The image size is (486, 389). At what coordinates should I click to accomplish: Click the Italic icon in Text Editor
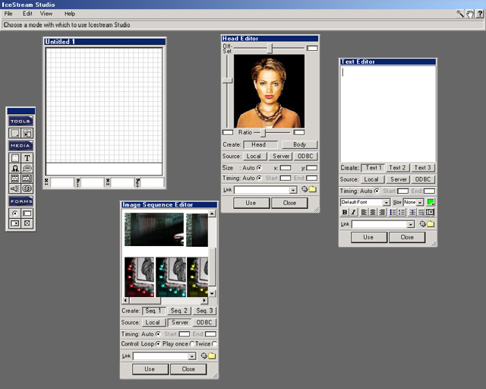click(353, 213)
